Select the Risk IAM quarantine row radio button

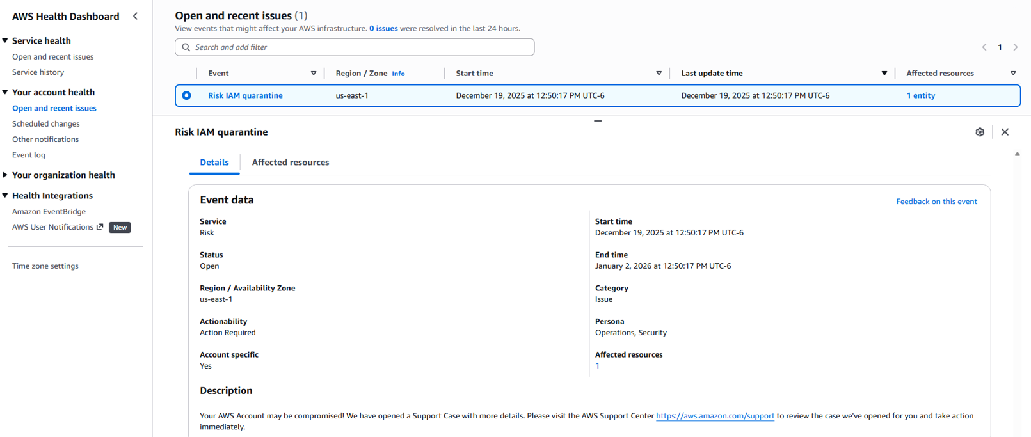pos(186,95)
